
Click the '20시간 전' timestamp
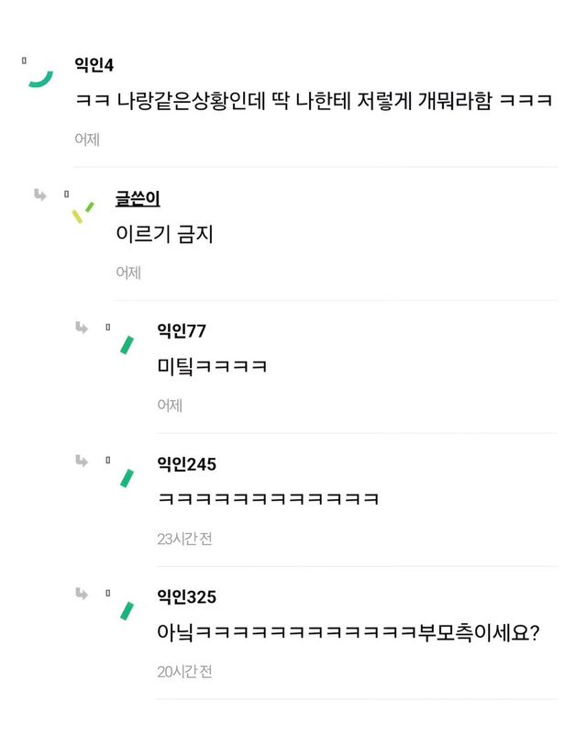click(x=184, y=672)
